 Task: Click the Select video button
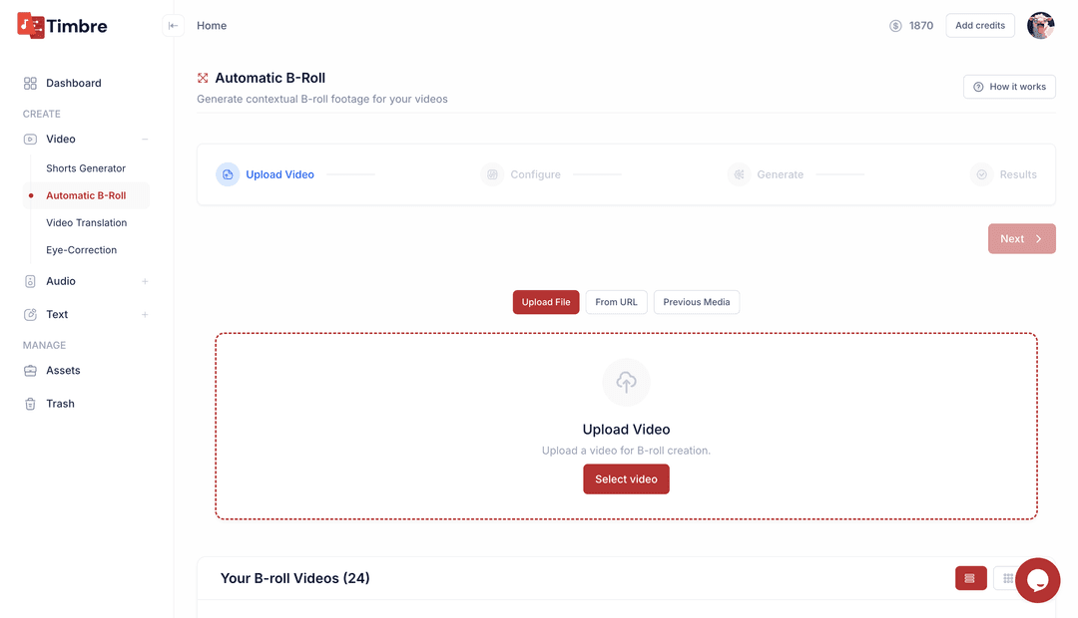pyautogui.click(x=626, y=479)
